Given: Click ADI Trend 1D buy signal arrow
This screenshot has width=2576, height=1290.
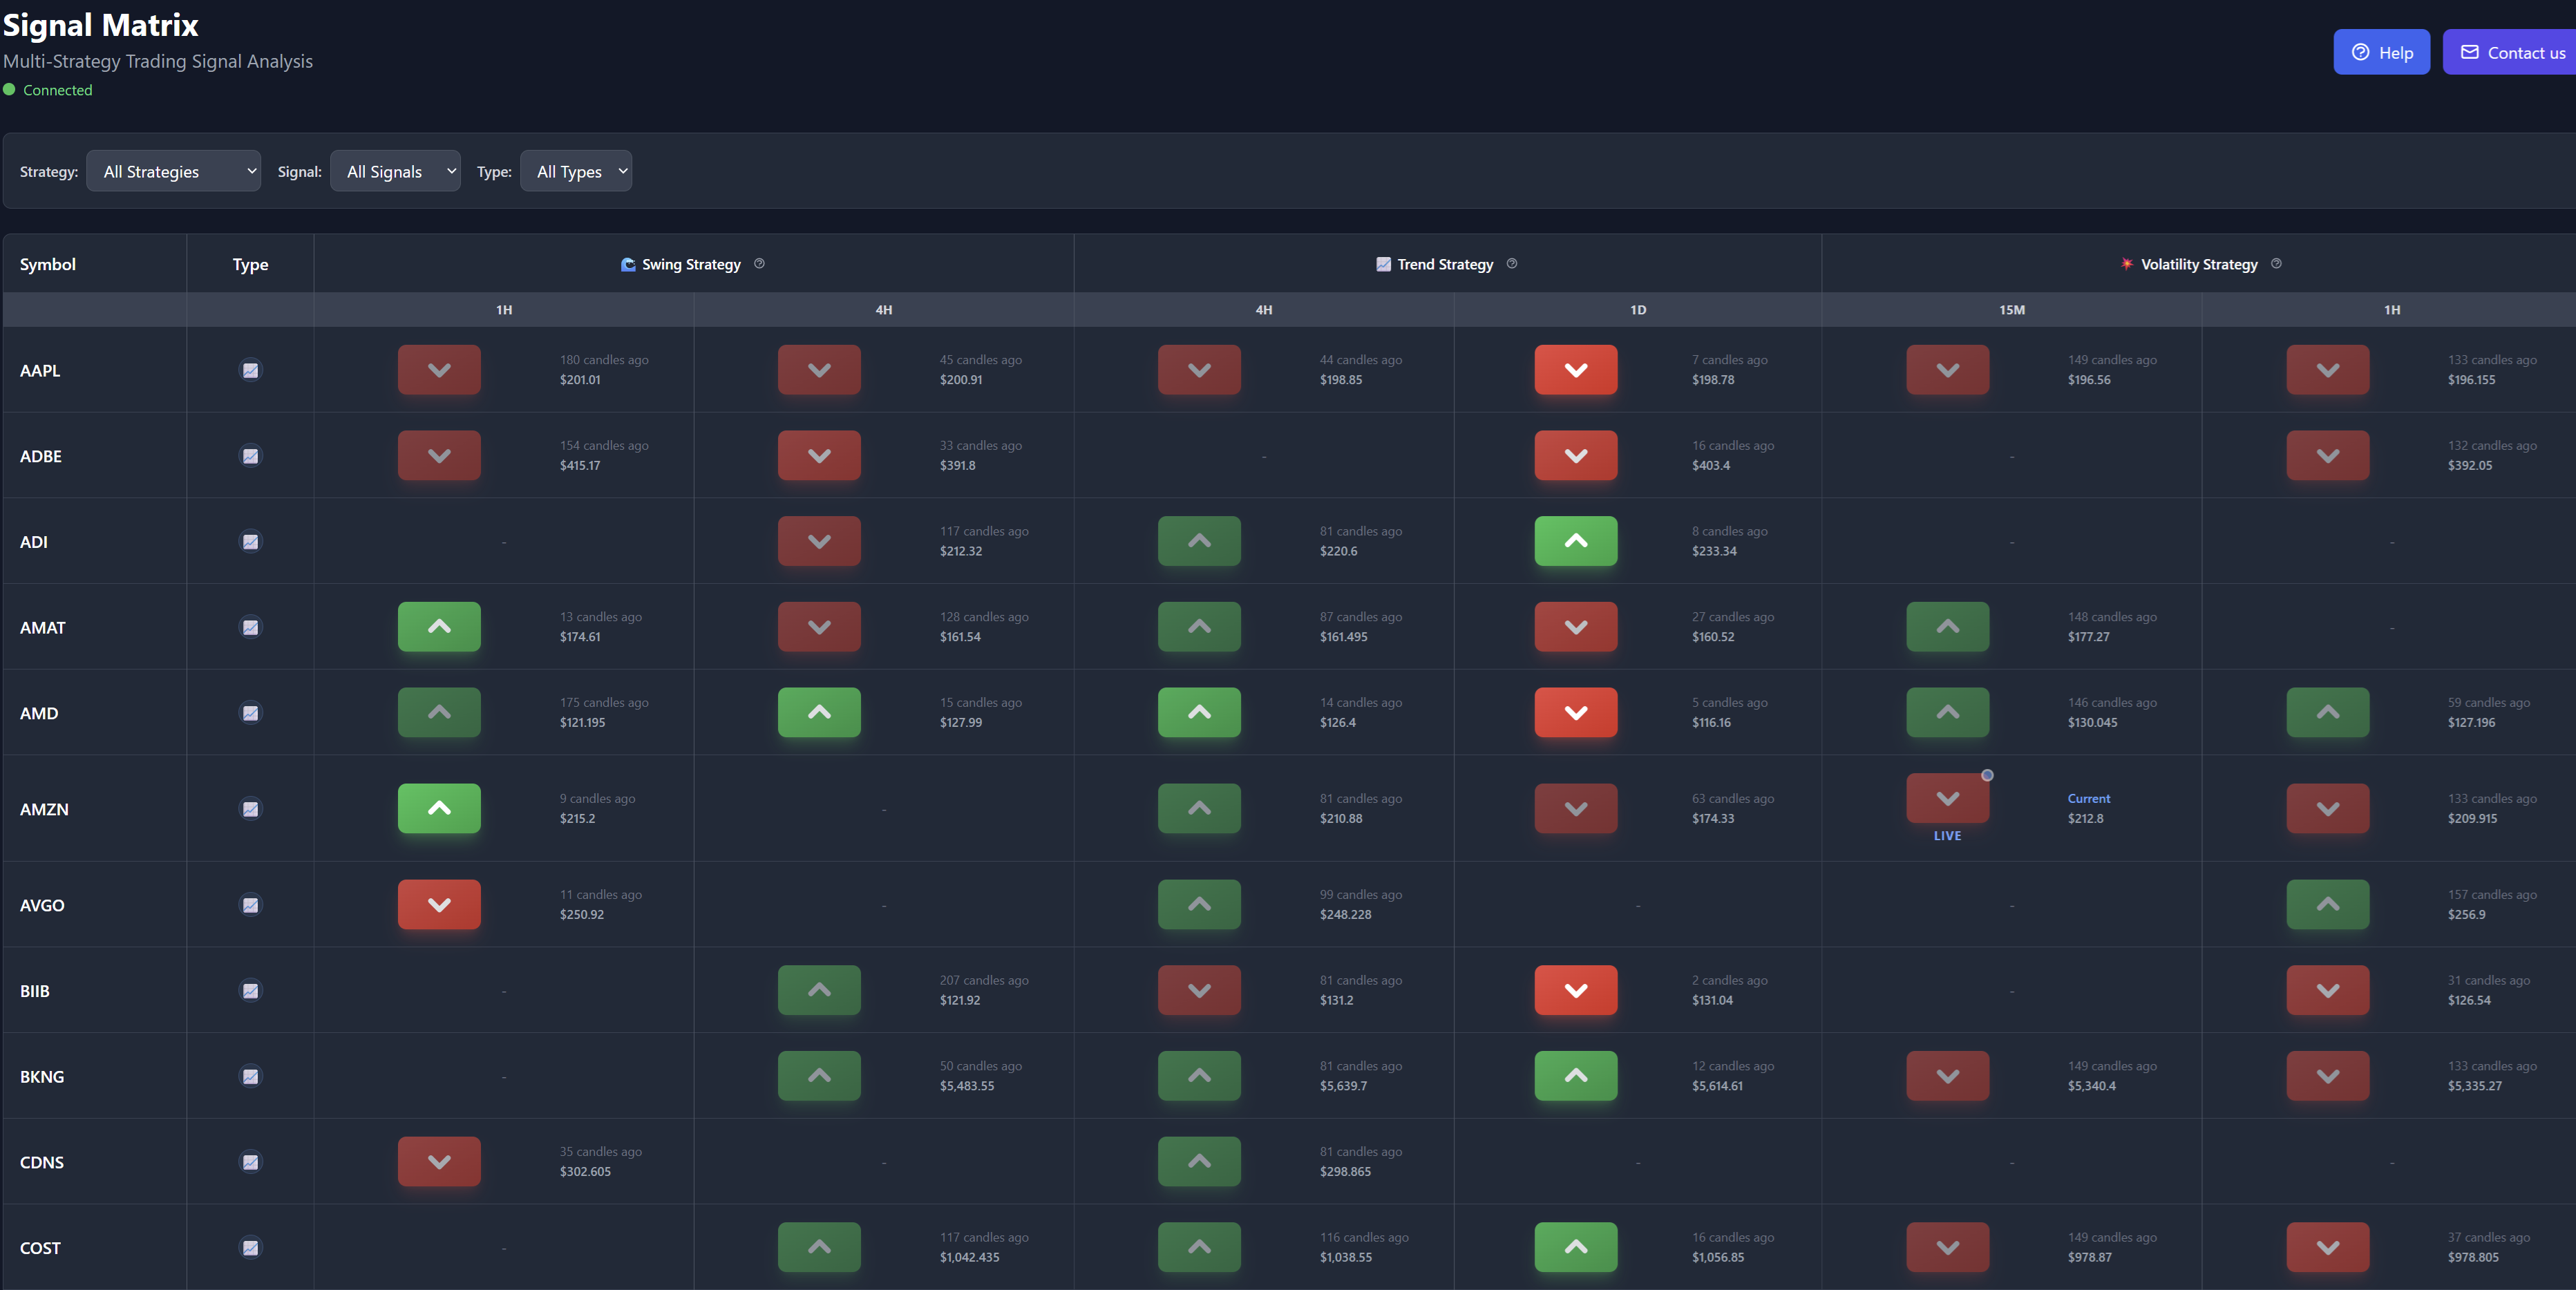Looking at the screenshot, I should 1576,541.
